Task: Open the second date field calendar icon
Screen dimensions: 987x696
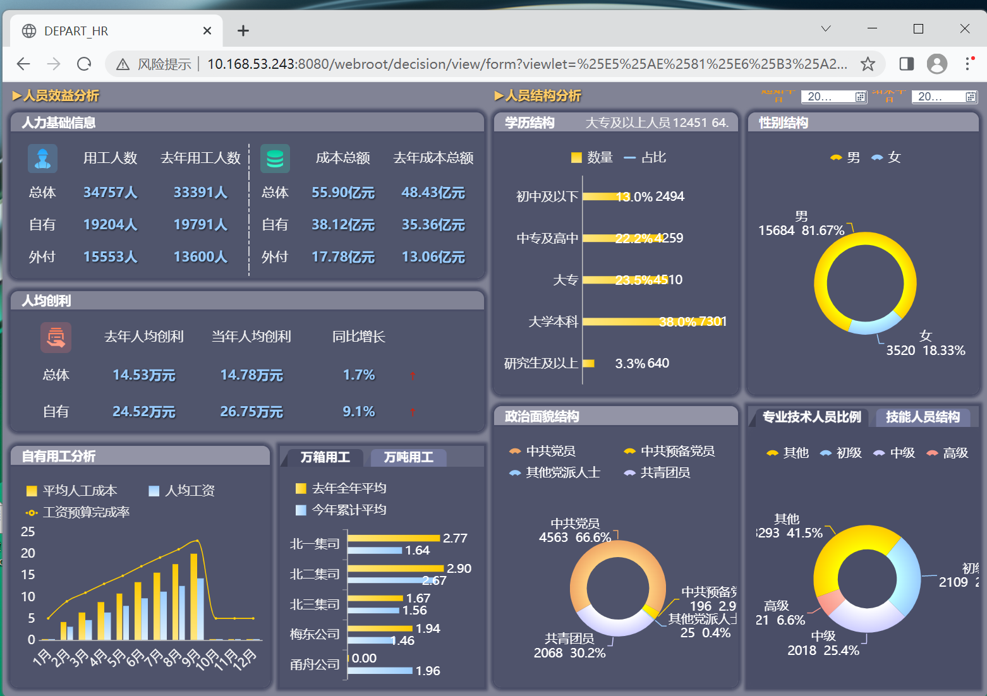Action: coord(971,97)
